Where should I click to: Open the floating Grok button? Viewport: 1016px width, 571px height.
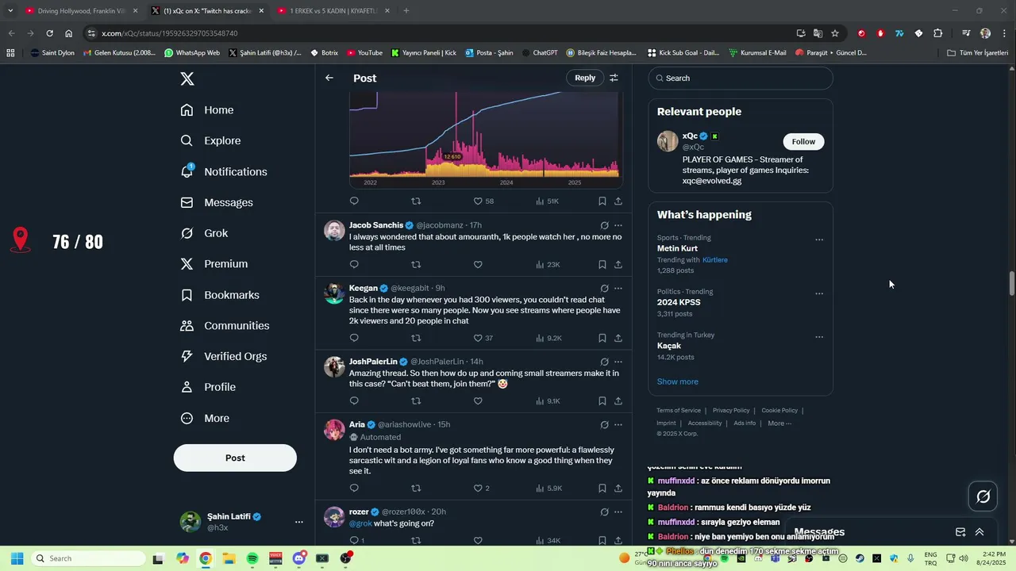[x=983, y=496]
